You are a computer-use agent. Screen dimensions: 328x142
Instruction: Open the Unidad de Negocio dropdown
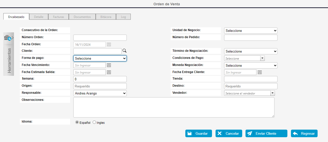[251, 31]
